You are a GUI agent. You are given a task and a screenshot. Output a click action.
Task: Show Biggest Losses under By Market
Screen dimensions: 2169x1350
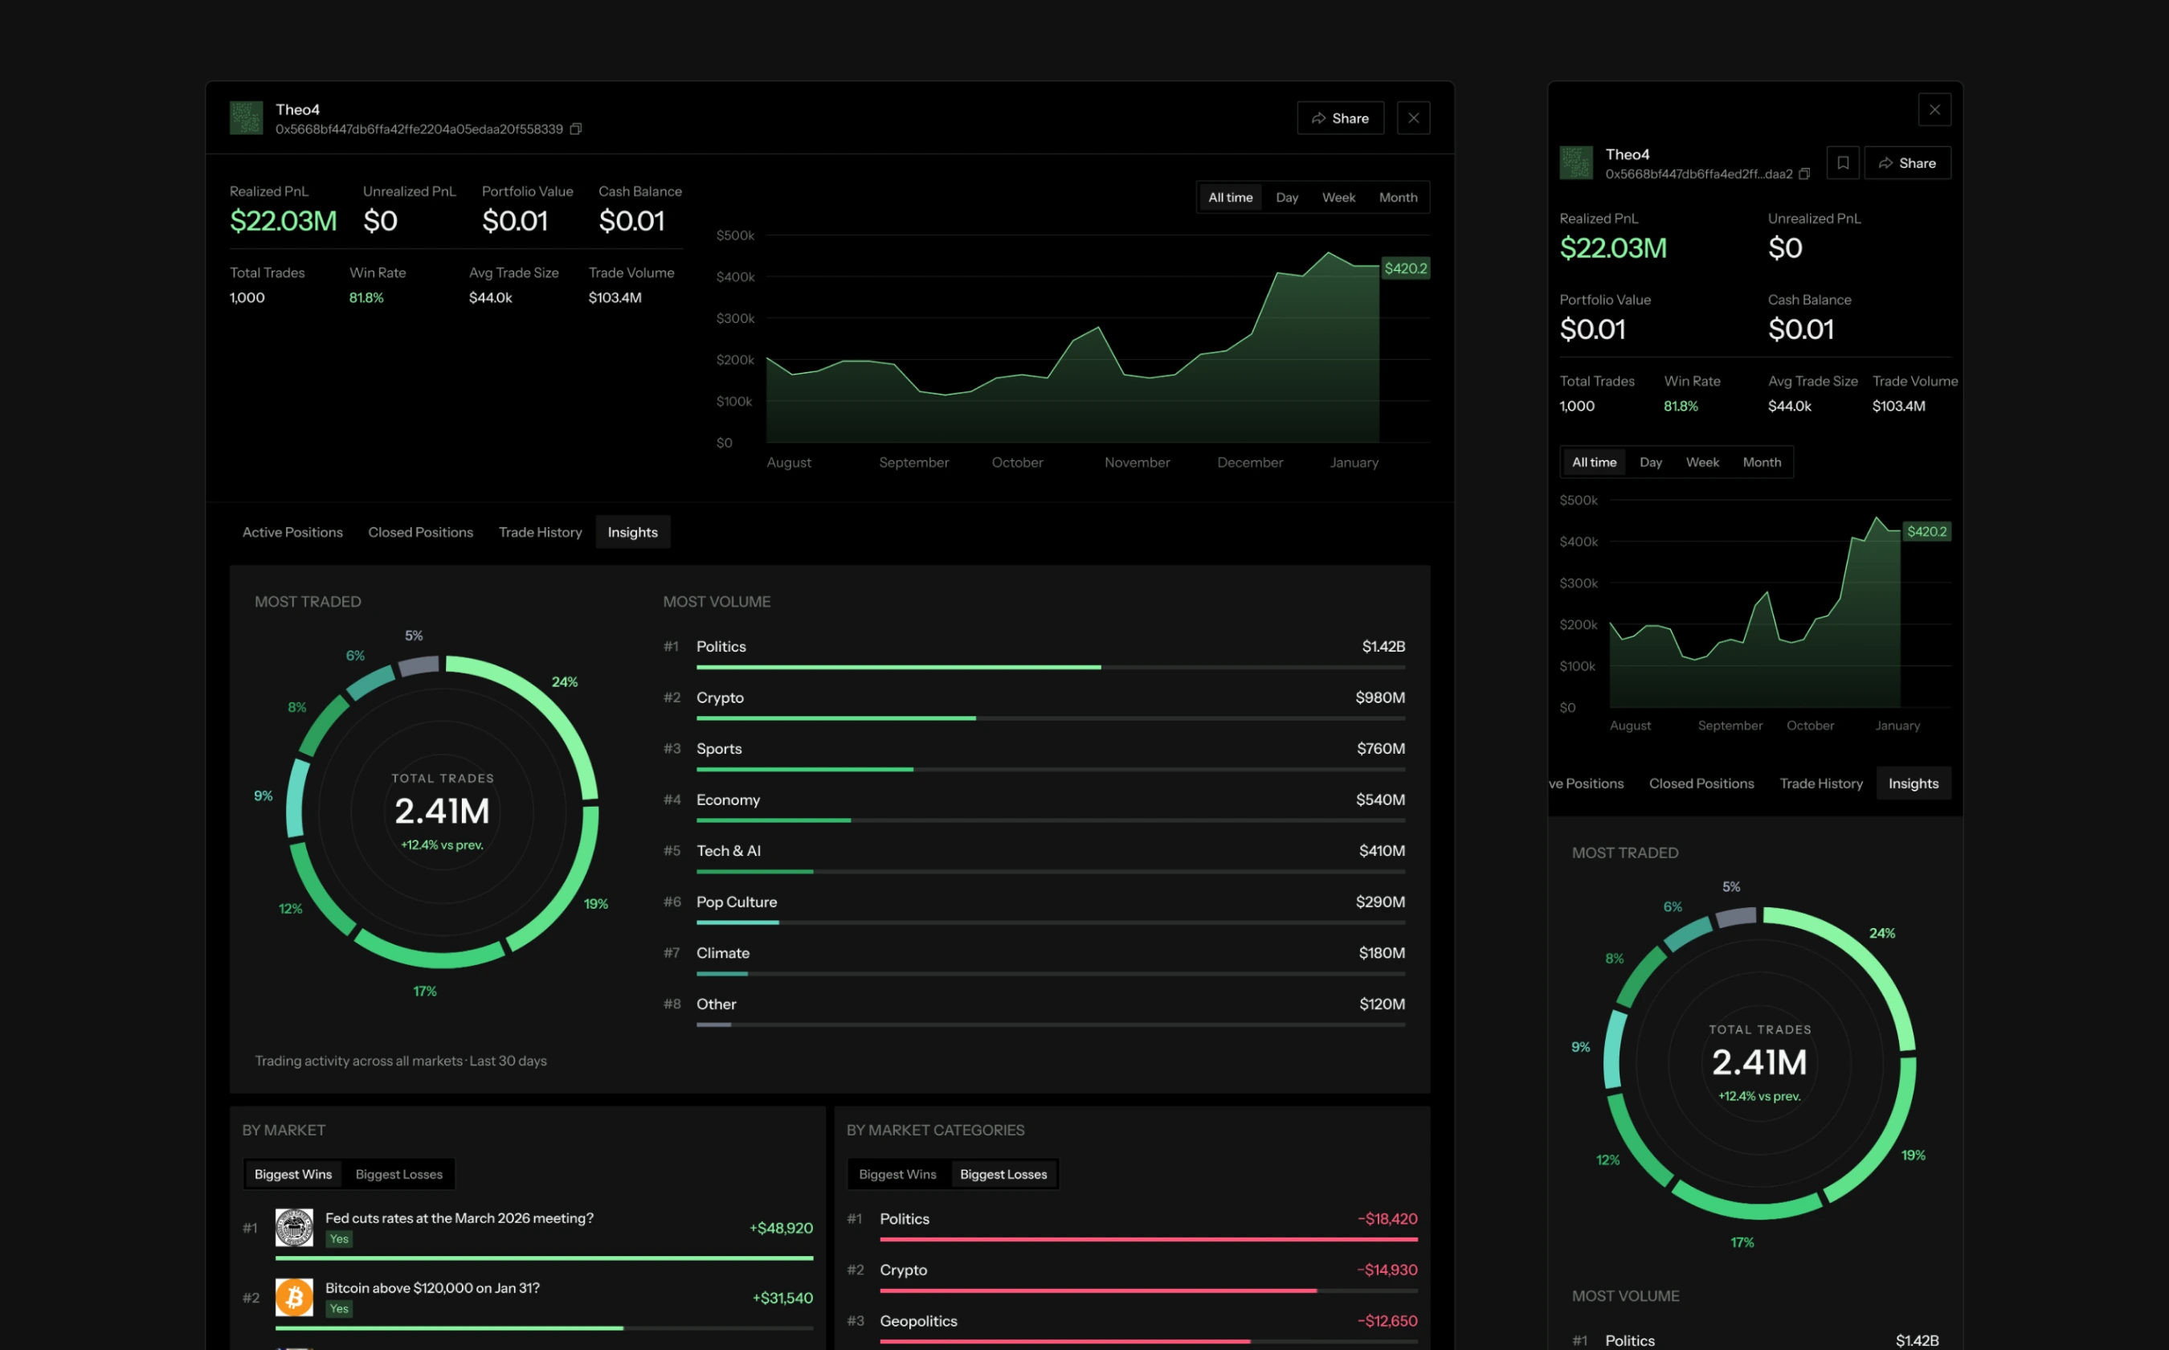399,1174
